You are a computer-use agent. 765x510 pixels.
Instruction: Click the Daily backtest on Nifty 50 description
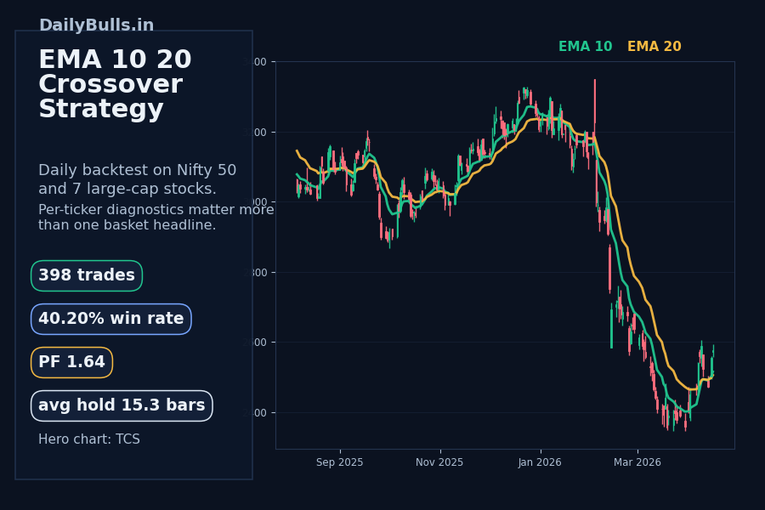[137, 179]
